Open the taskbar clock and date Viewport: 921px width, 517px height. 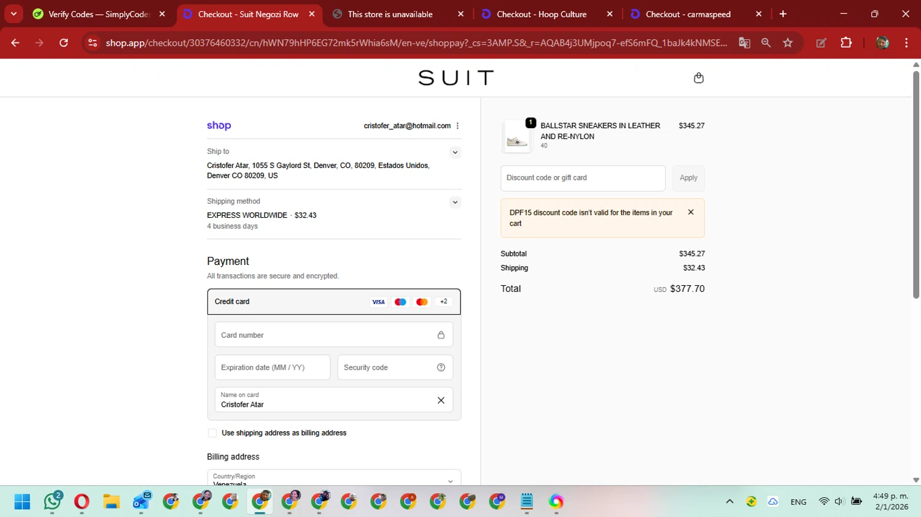coord(891,502)
